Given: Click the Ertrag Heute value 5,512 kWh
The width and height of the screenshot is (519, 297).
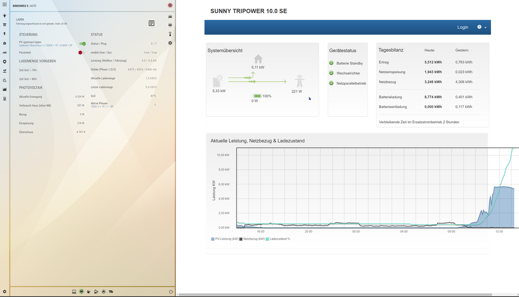Looking at the screenshot, I should 433,62.
